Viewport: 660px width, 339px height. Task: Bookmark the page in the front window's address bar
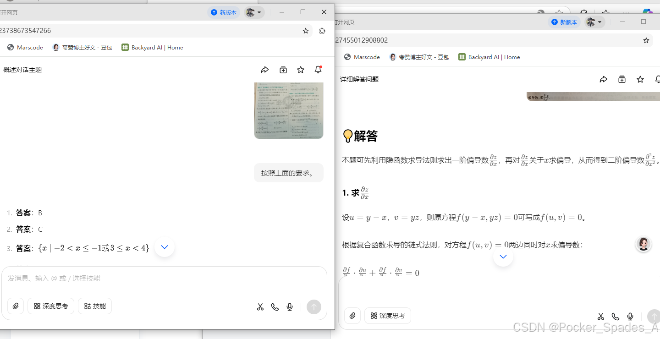[306, 31]
